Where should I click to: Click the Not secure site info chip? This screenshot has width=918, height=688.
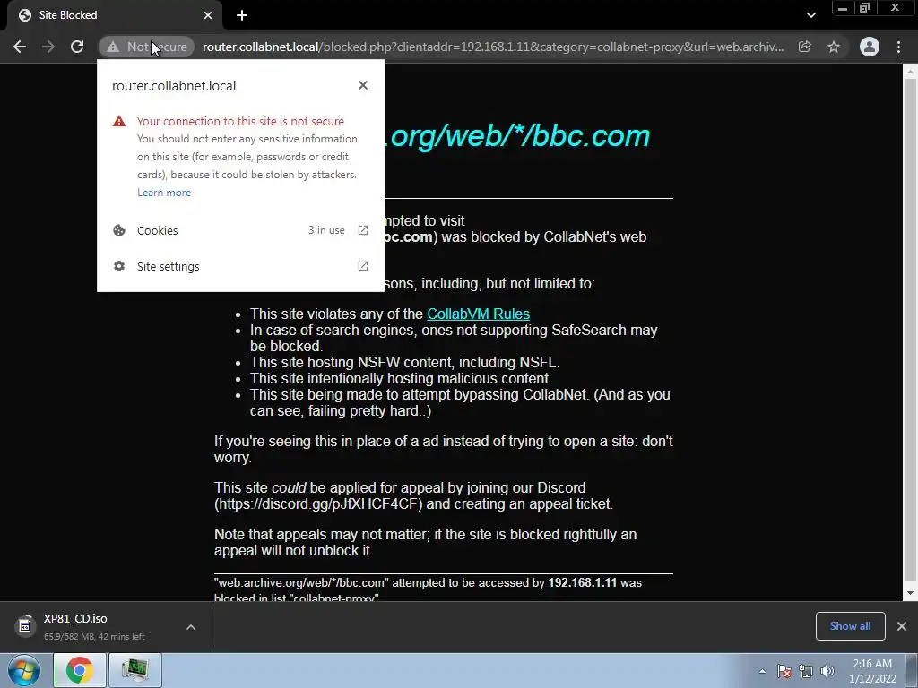click(x=146, y=47)
